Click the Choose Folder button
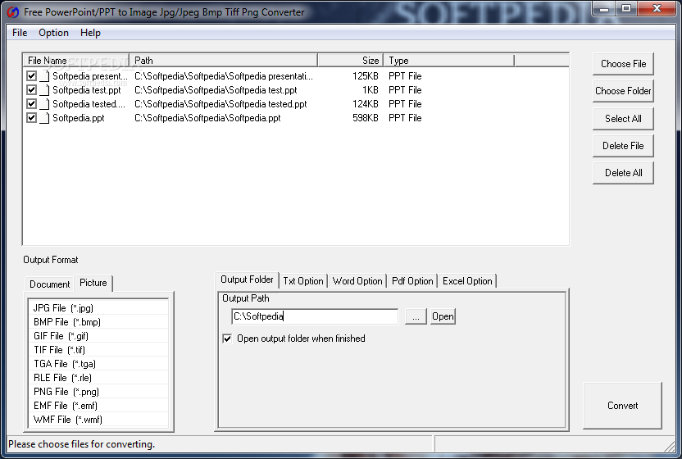 [x=623, y=91]
